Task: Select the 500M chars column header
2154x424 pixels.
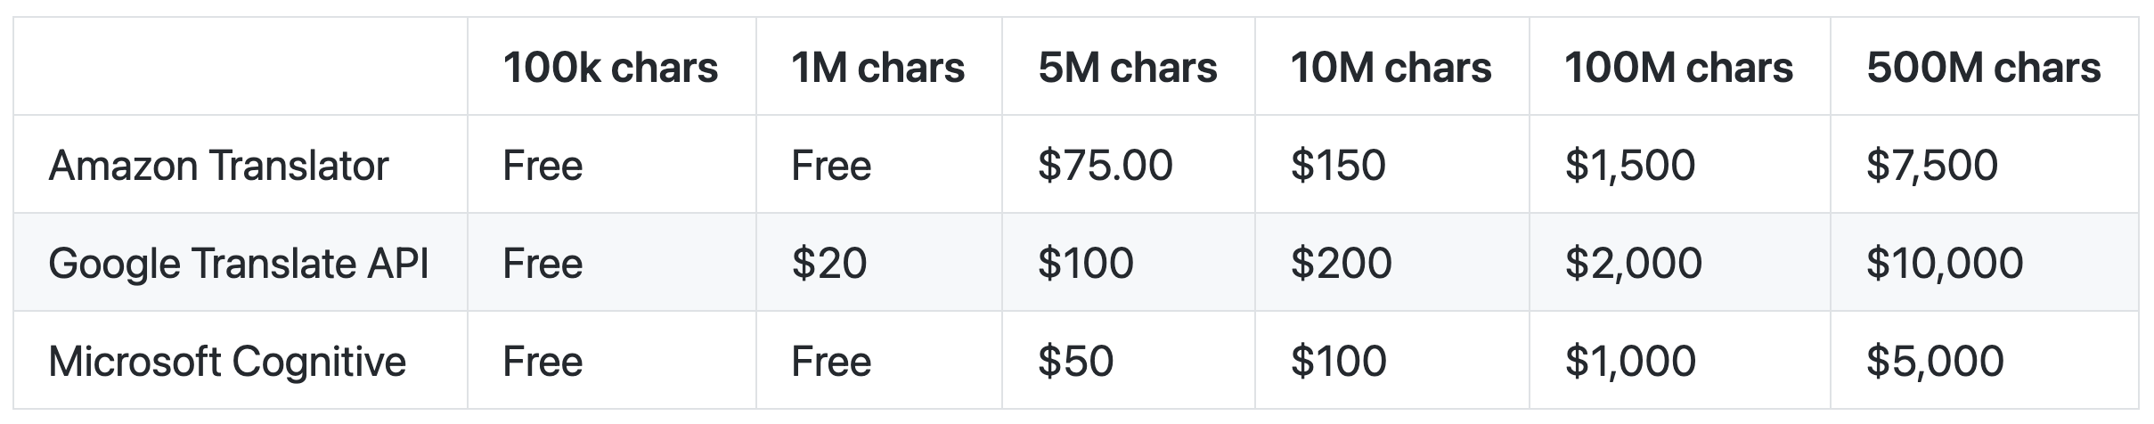Action: pyautogui.click(x=1984, y=68)
